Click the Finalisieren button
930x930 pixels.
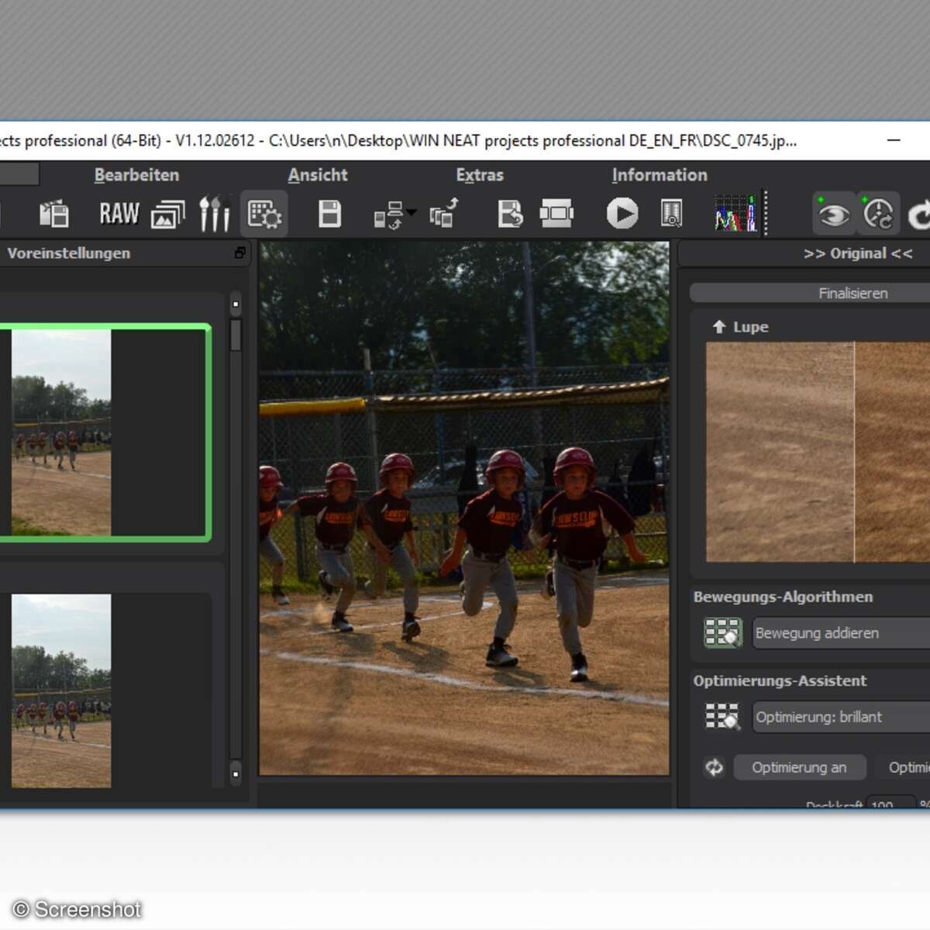(x=852, y=293)
